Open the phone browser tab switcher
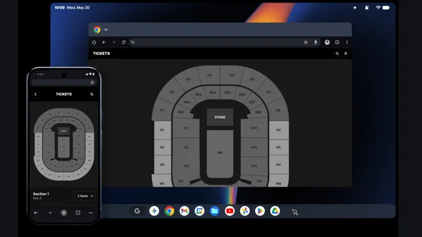 pyautogui.click(x=78, y=212)
